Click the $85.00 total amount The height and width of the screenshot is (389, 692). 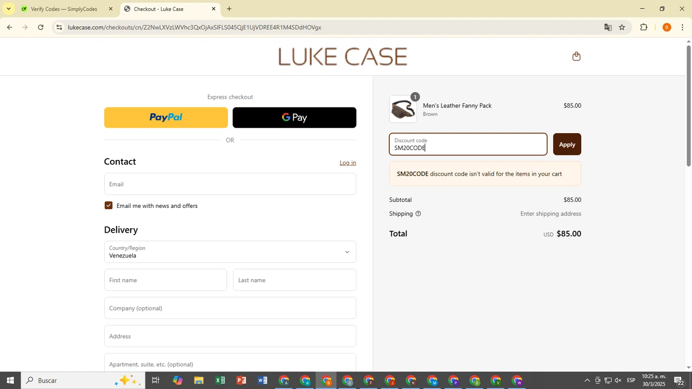(569, 234)
